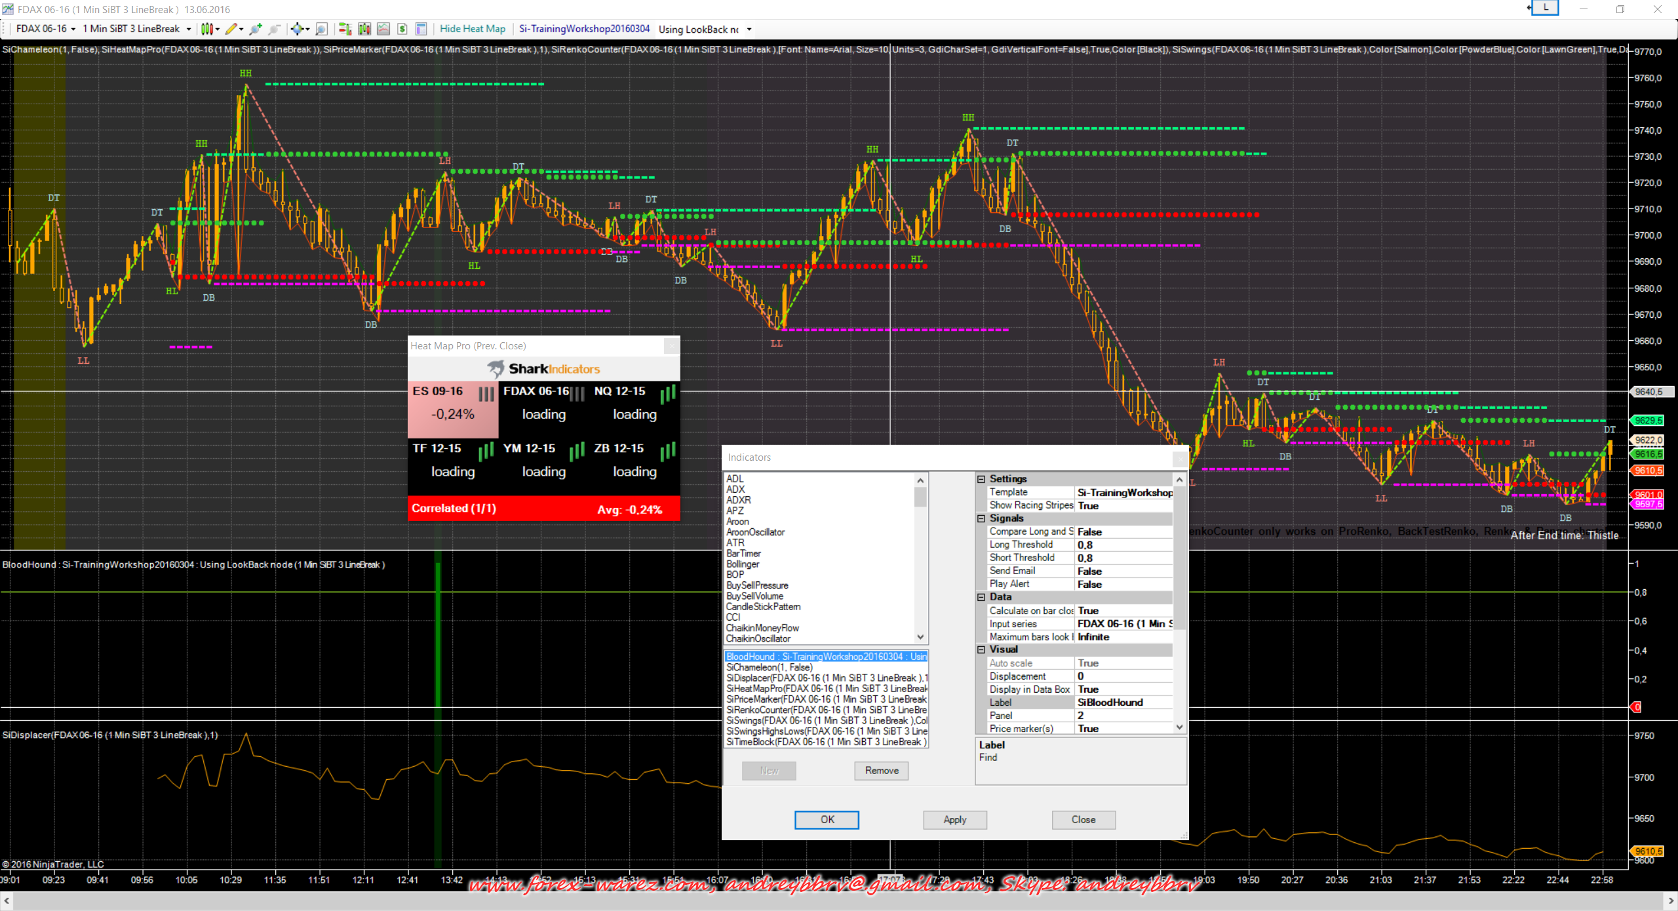Open the chart Properties toolbar icon

(421, 29)
